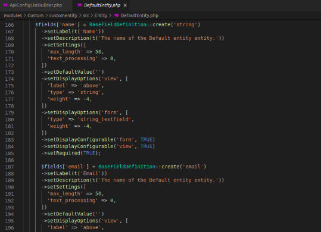Click setDescription on line 168

68,38
